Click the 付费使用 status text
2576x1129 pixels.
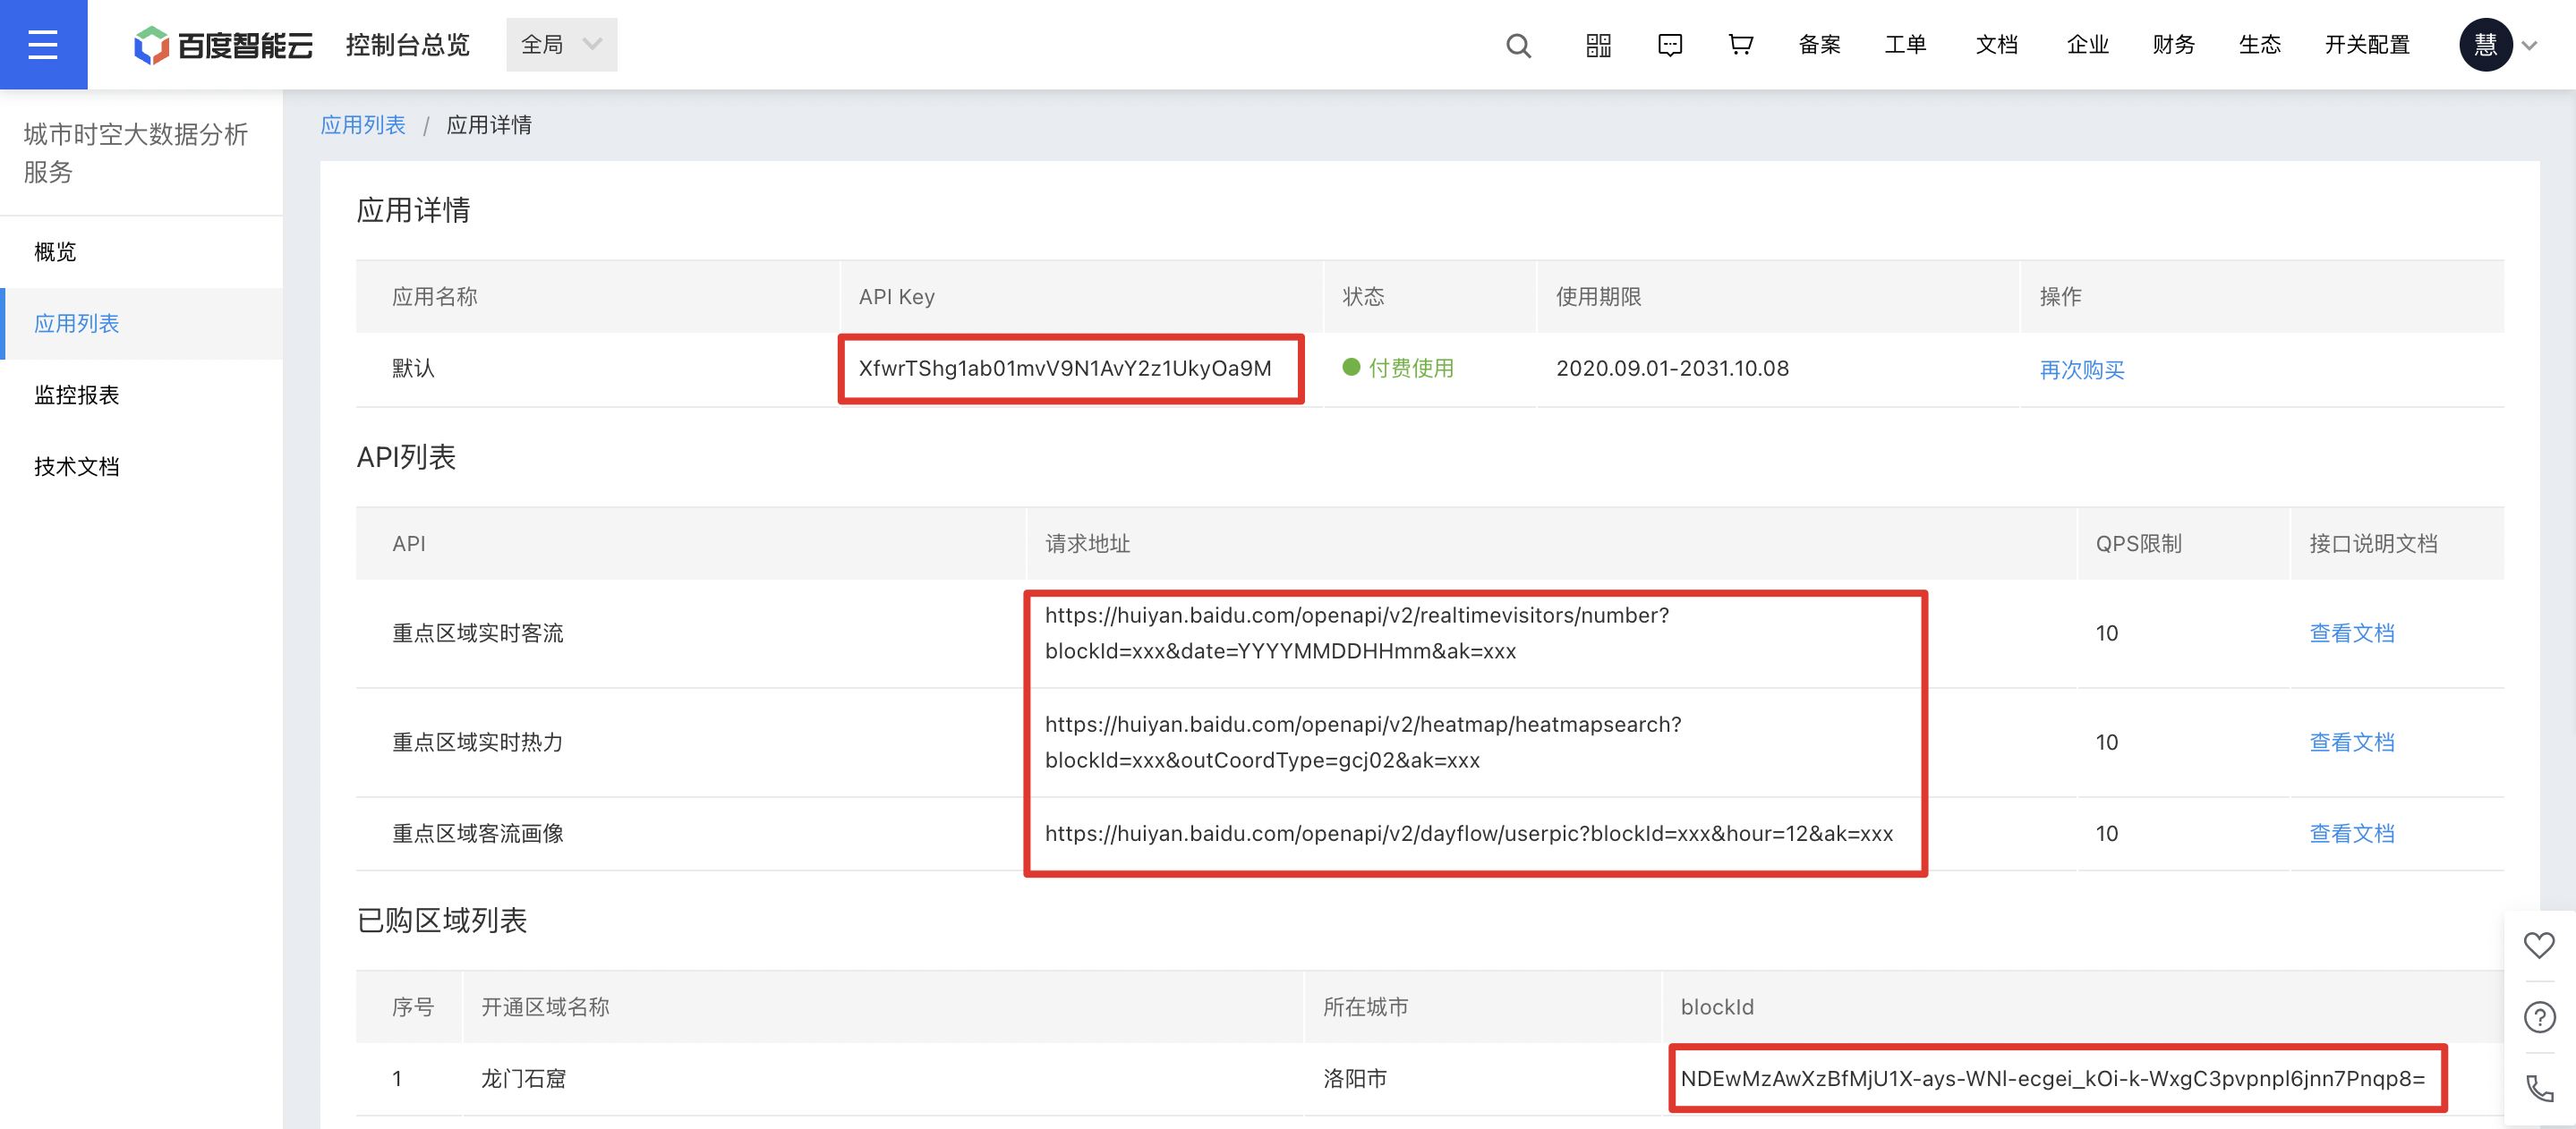1410,369
